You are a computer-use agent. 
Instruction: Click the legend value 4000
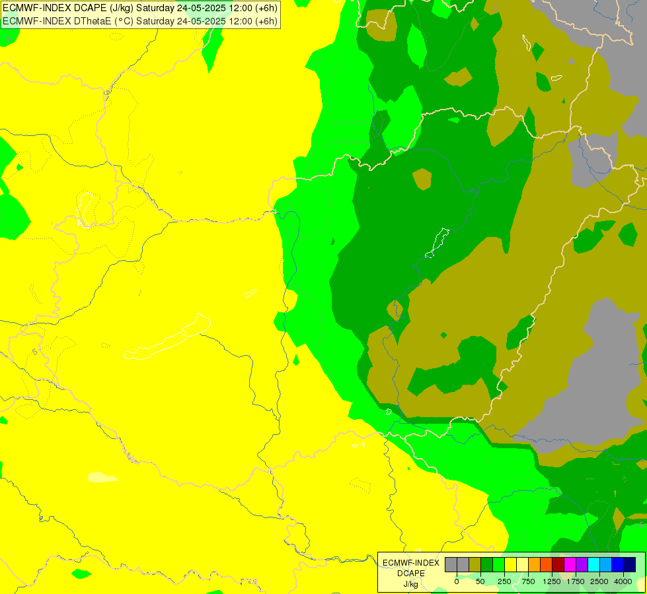623,581
